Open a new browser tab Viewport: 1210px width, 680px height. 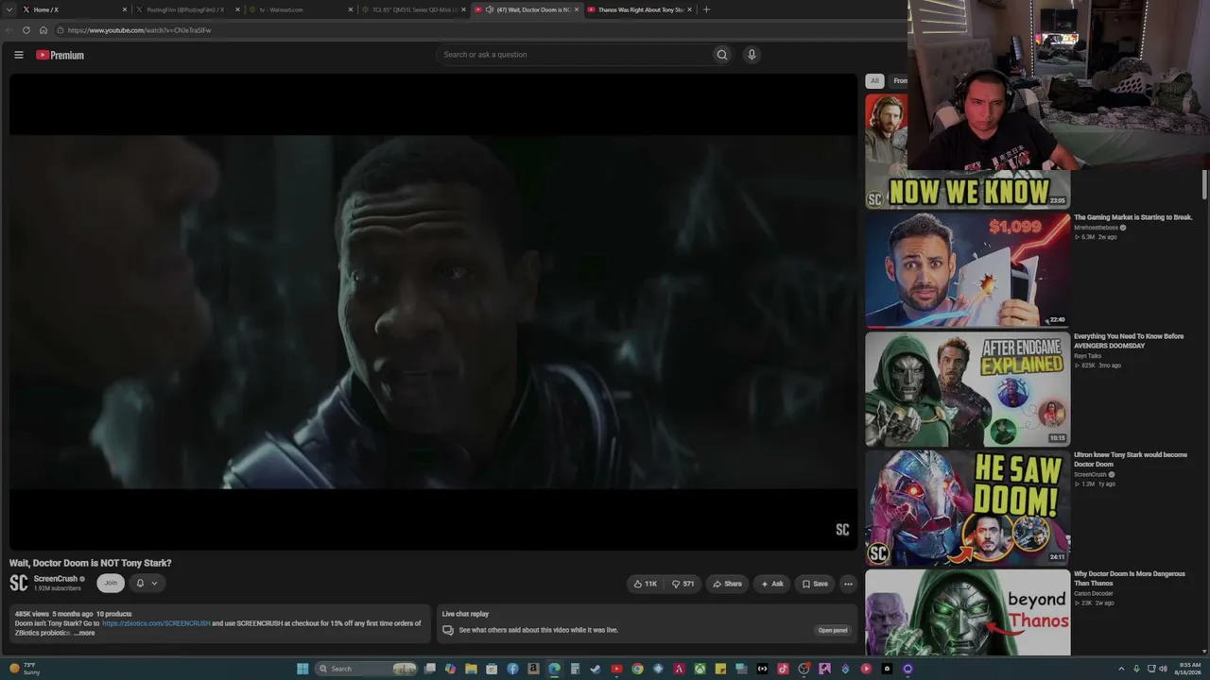[x=706, y=9]
